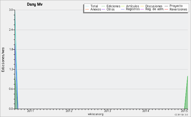Viewport: 191px width, 117px height.
Task: Click the lime Artículos legend line swatch
Action: tap(123, 6)
